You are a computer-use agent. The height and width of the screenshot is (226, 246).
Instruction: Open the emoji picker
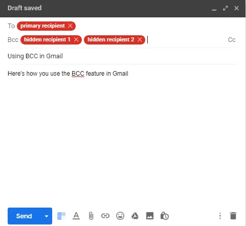click(x=120, y=216)
